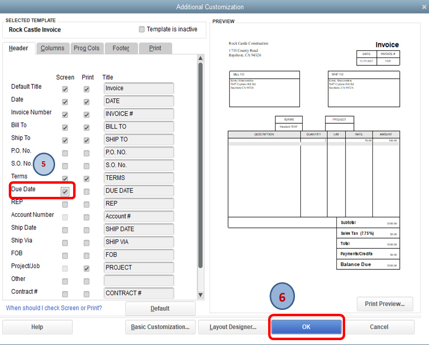Enable Screen checkbox for REP field
The width and height of the screenshot is (429, 345).
pyautogui.click(x=65, y=204)
